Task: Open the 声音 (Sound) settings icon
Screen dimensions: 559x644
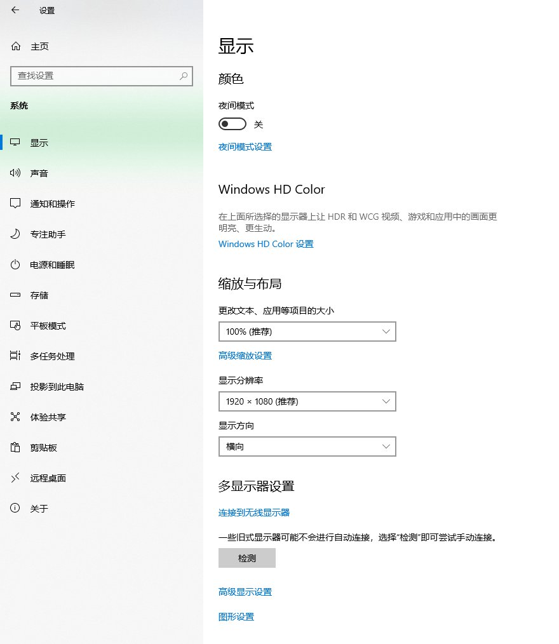Action: (x=38, y=173)
